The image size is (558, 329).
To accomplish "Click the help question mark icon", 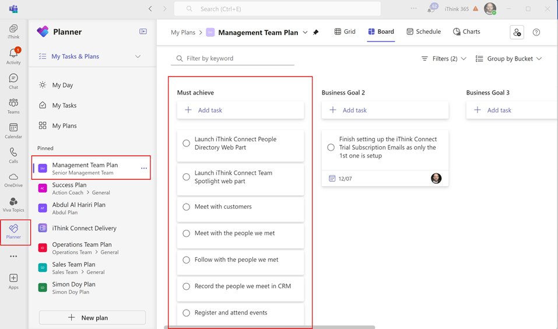I will (536, 33).
